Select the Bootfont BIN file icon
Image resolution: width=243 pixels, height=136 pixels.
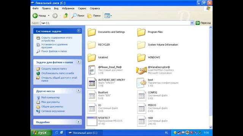[92, 96]
